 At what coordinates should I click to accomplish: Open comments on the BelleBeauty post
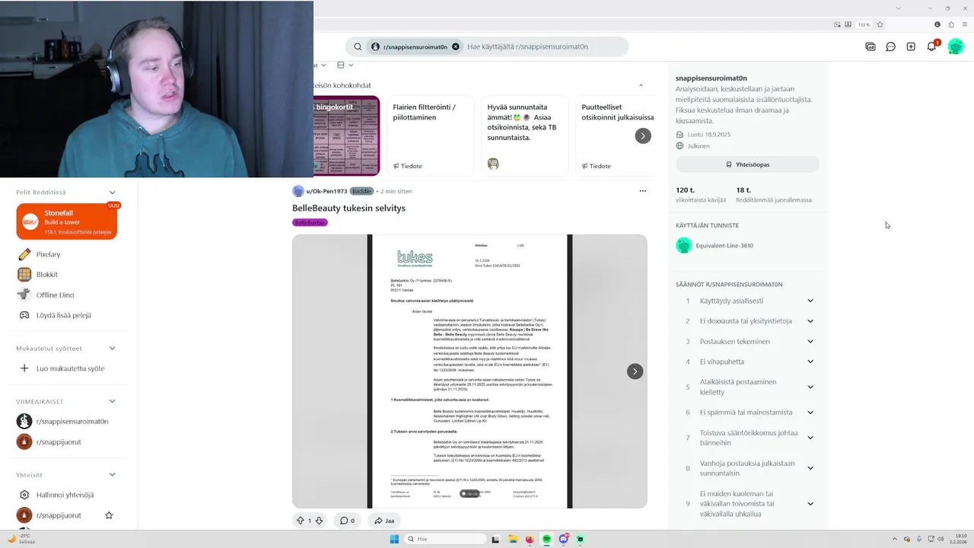click(347, 521)
